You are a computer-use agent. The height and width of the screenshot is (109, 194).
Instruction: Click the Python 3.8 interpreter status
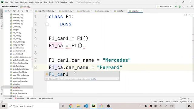coord(184,102)
